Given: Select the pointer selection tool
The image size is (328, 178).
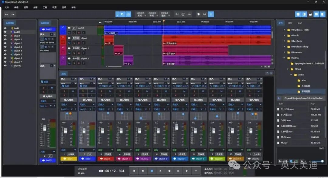Looking at the screenshot, I should [122, 14].
